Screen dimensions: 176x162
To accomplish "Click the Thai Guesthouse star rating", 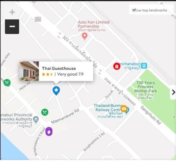I will 47,74.
